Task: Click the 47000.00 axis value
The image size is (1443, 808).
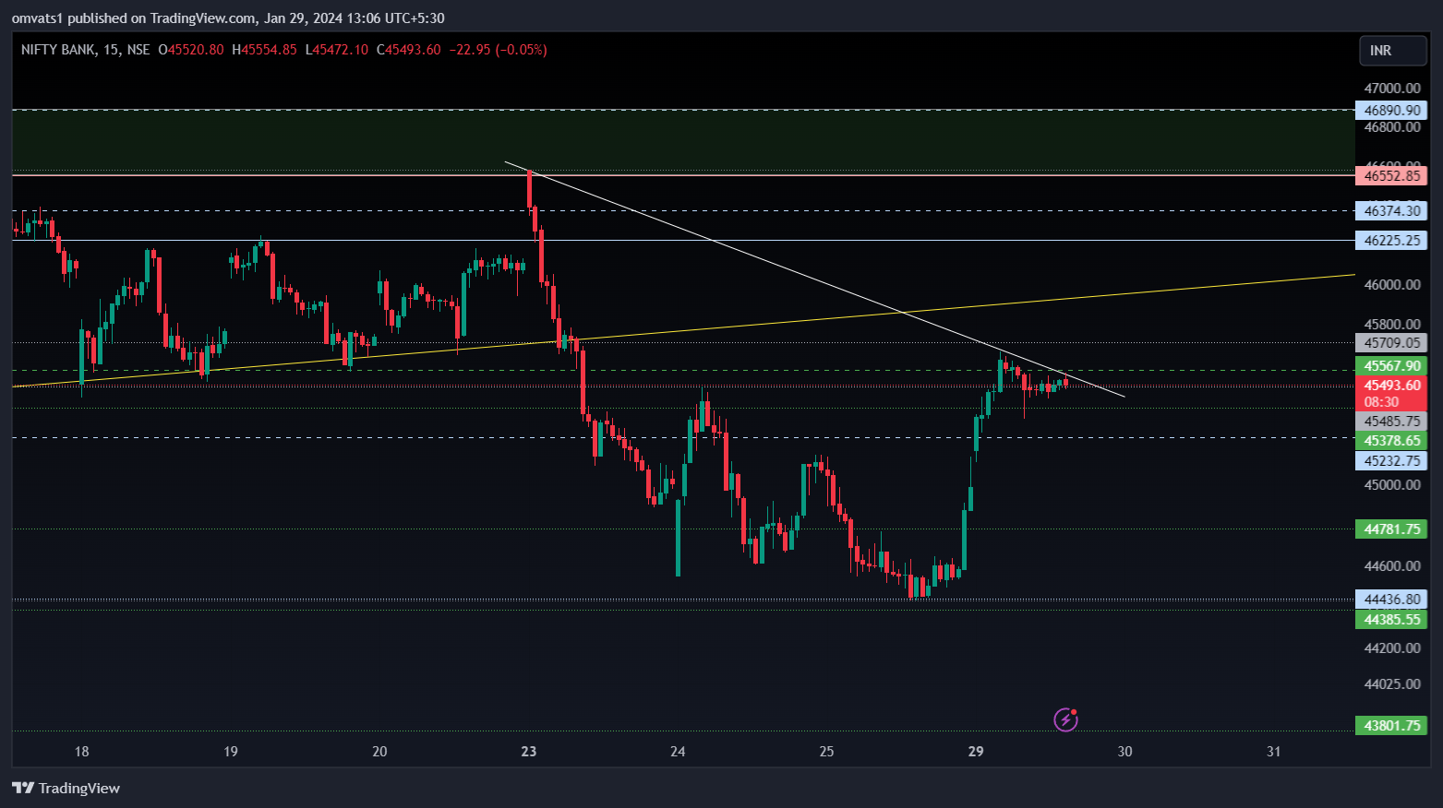Action: (1392, 88)
